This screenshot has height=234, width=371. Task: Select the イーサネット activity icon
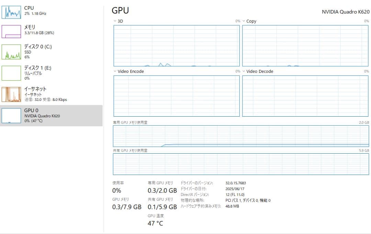pyautogui.click(x=11, y=94)
